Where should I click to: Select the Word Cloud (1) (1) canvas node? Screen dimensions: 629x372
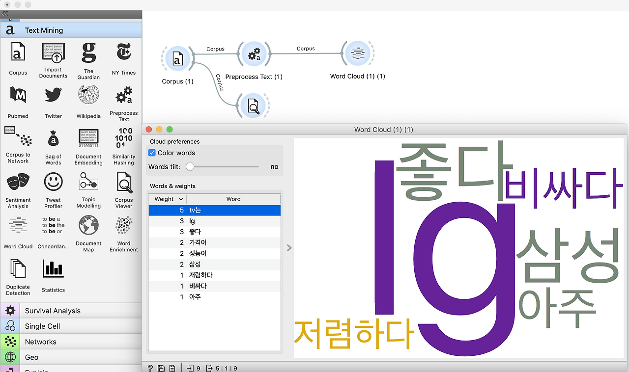click(358, 53)
